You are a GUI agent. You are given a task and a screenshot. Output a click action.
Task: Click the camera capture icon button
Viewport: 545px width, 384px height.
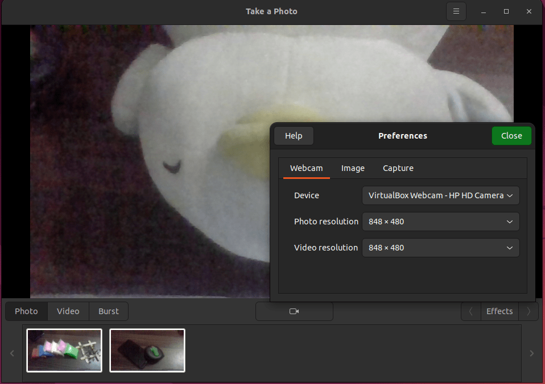294,311
